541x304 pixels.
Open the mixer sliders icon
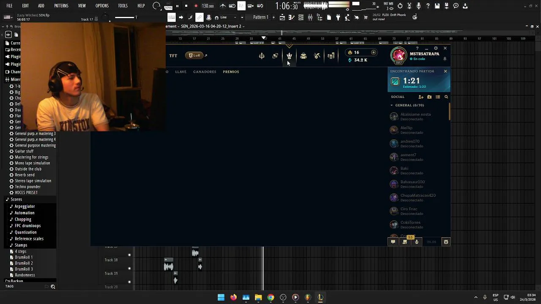[310, 17]
